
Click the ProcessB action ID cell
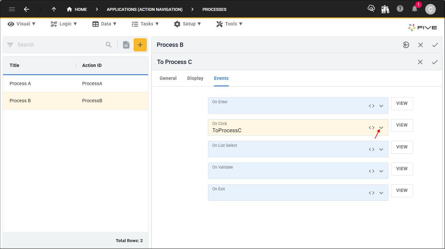pos(92,101)
